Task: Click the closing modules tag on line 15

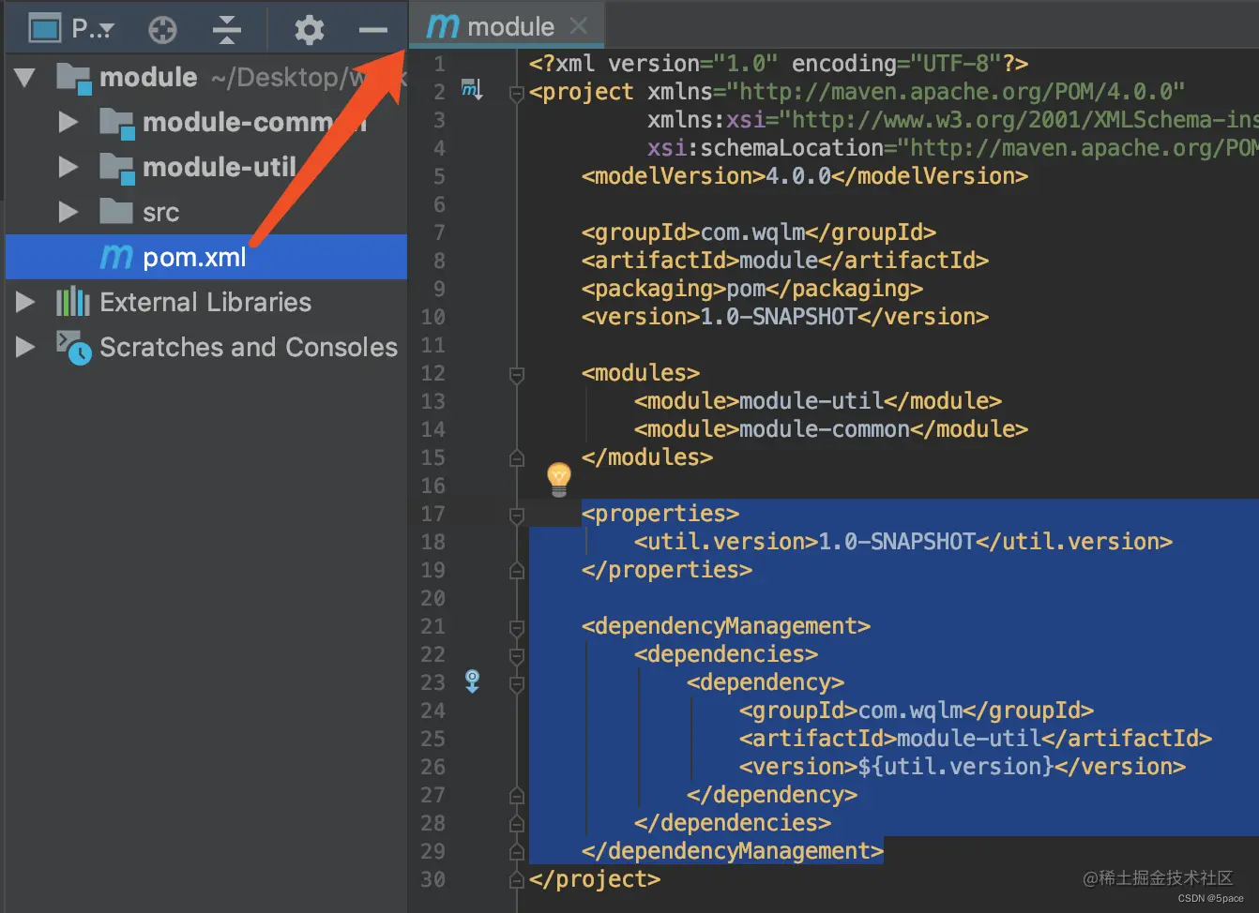Action: click(x=647, y=457)
